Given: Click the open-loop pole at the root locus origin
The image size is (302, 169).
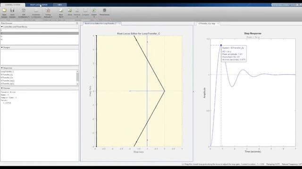Looking at the screenshot, I should click(x=165, y=91).
